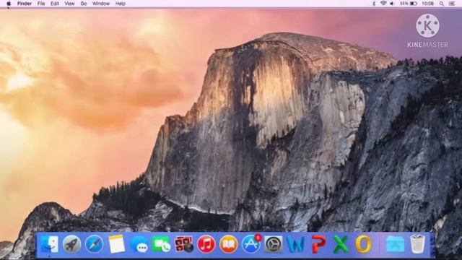
Task: Open the Help menu
Action: (121, 4)
